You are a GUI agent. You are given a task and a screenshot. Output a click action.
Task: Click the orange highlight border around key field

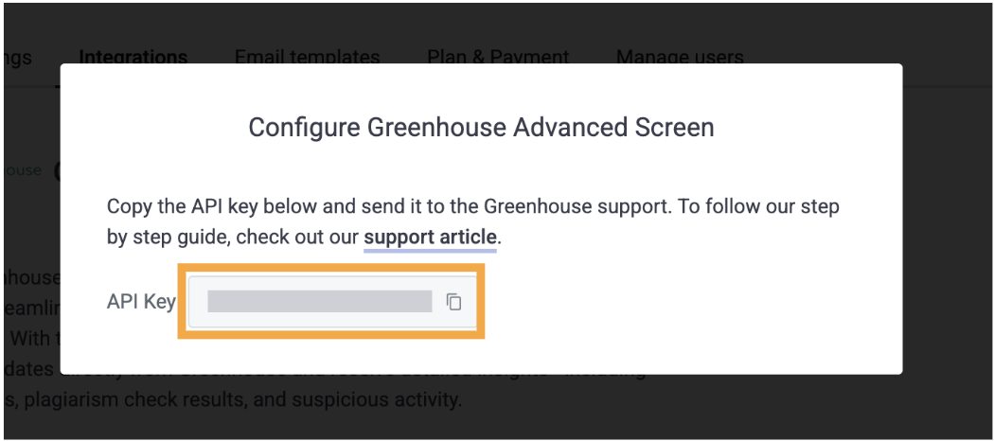click(x=331, y=269)
